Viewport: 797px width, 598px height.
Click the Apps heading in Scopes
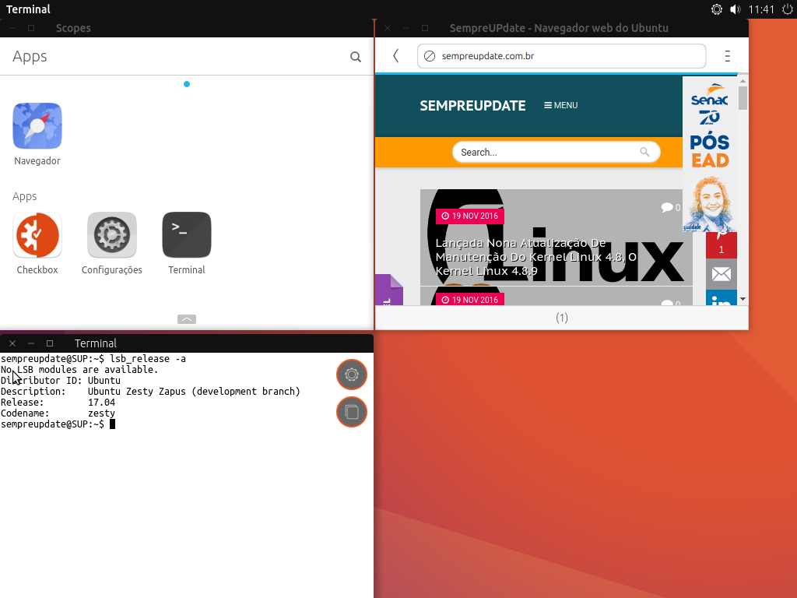point(30,56)
